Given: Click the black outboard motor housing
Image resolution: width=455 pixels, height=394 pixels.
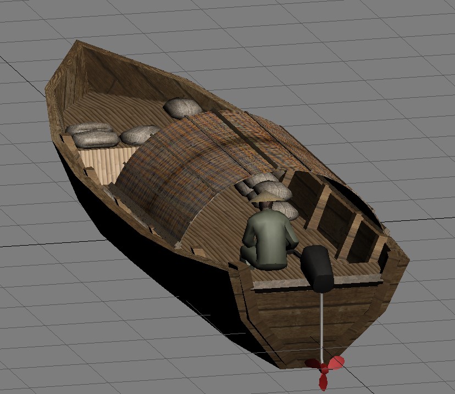Looking at the screenshot, I should 317,268.
